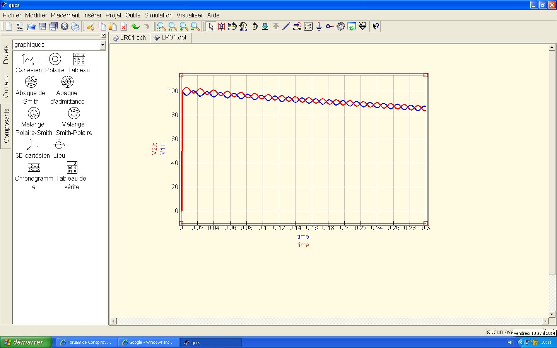Select the wire drawing tool
This screenshot has width=557, height=348.
(x=286, y=26)
